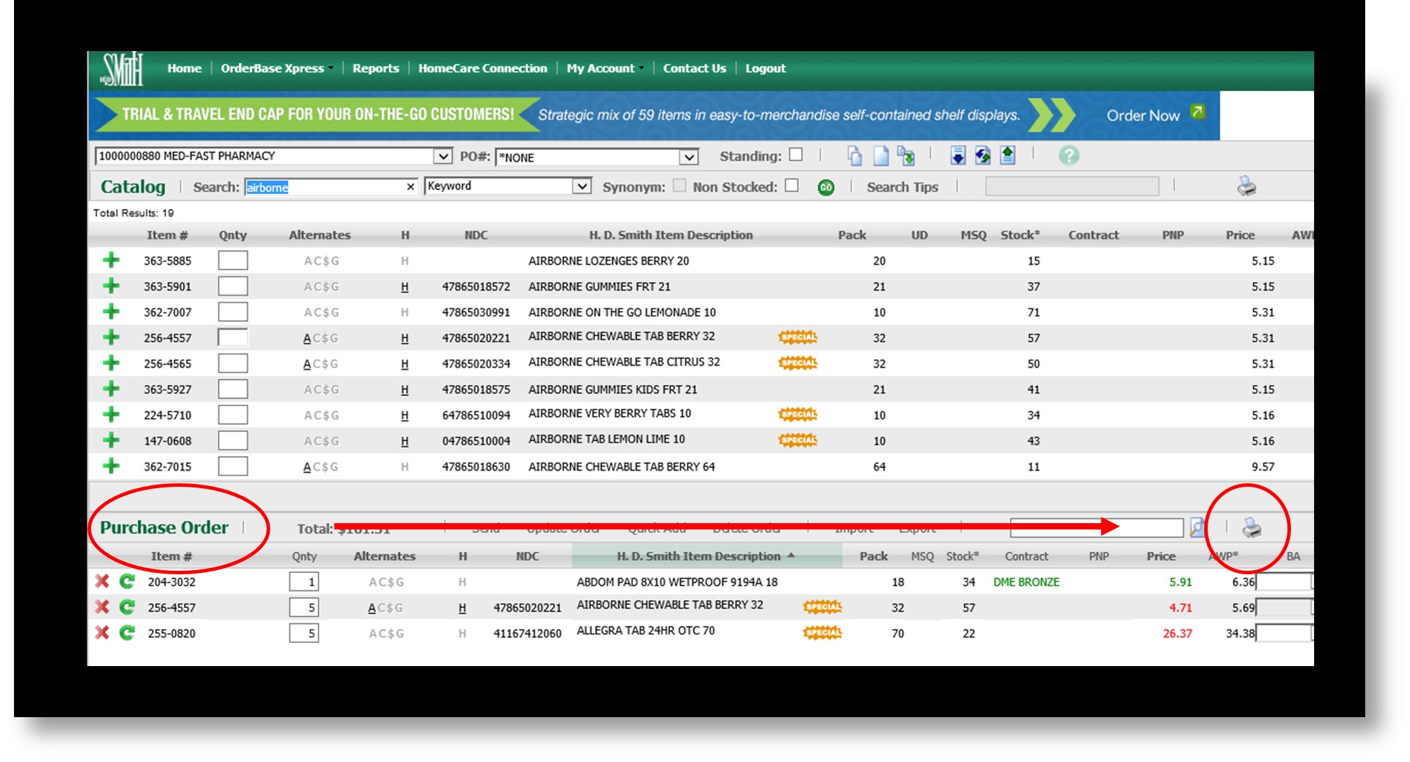Open alternates A link for item 256-4557 in catalog
1410x762 pixels.
click(x=307, y=338)
